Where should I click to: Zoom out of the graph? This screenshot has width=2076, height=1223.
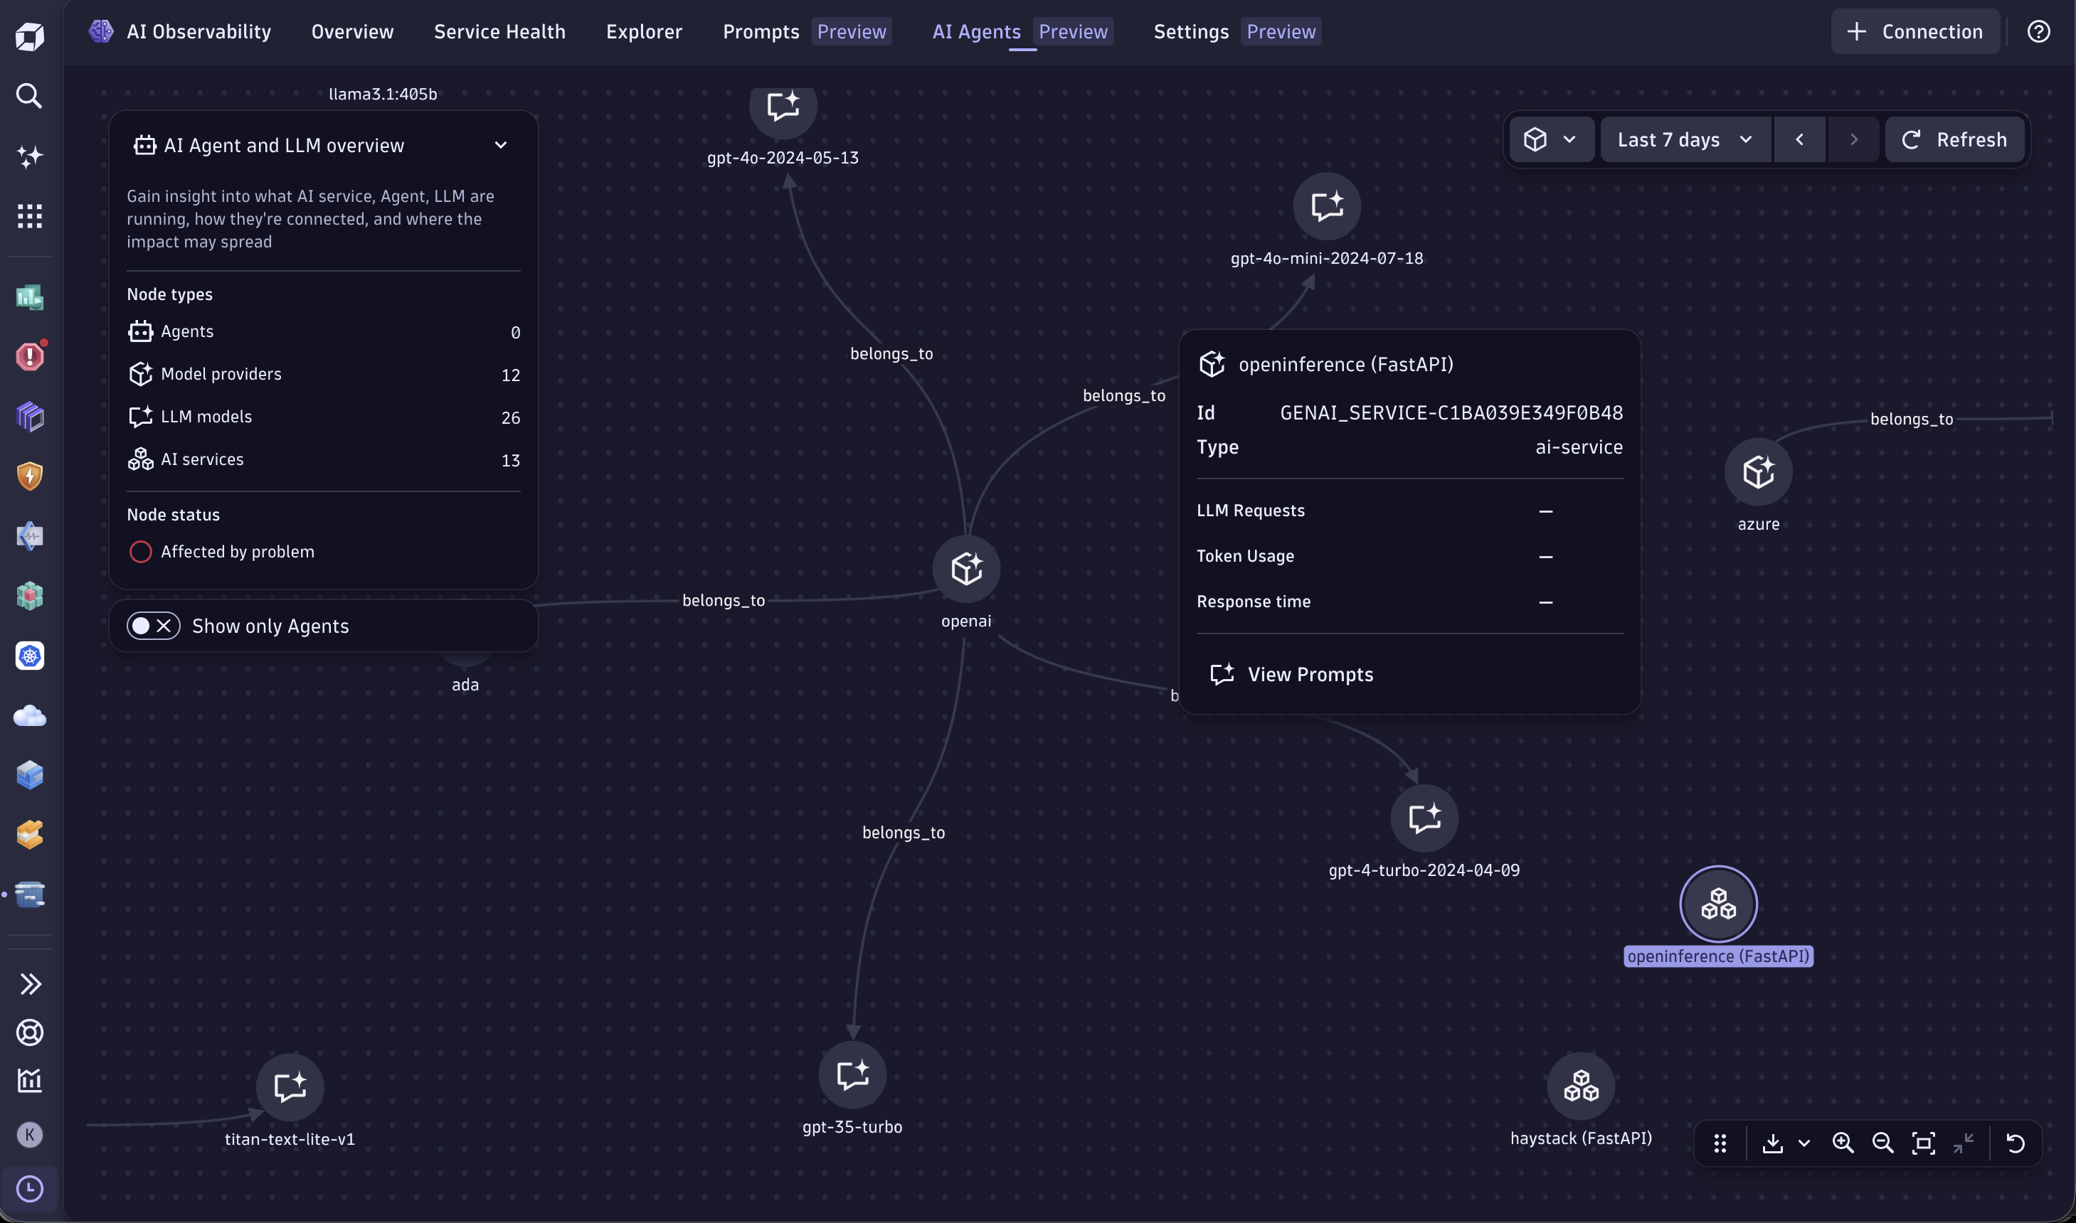(x=1883, y=1143)
